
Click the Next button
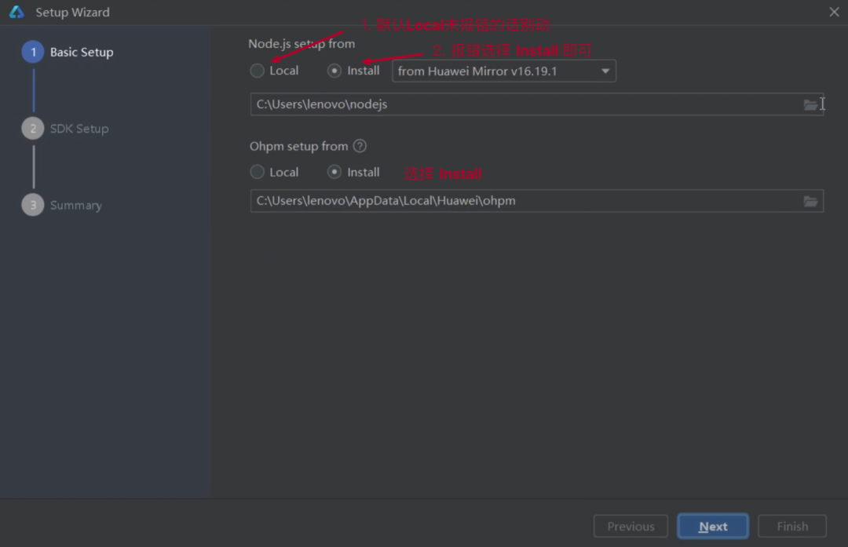tap(713, 526)
